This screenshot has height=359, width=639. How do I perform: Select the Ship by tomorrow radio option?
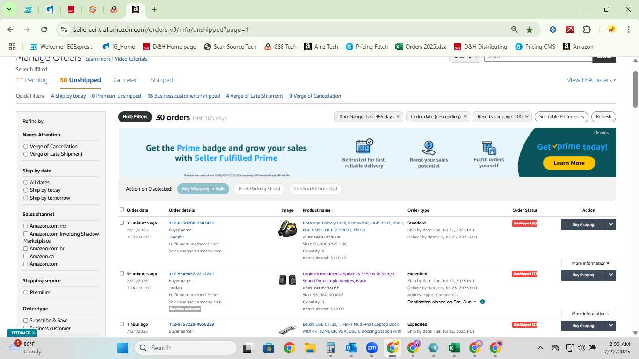coord(26,198)
